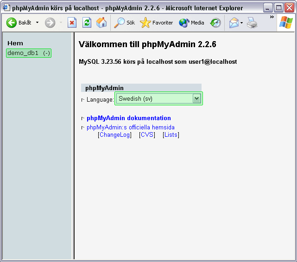Click the Hem link in left frame
Screen dimensions: 297x262
[x=15, y=43]
